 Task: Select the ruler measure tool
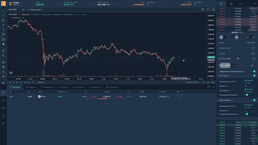4,51
